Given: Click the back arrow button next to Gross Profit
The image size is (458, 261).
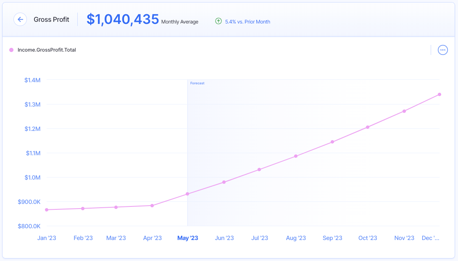Looking at the screenshot, I should [20, 19].
